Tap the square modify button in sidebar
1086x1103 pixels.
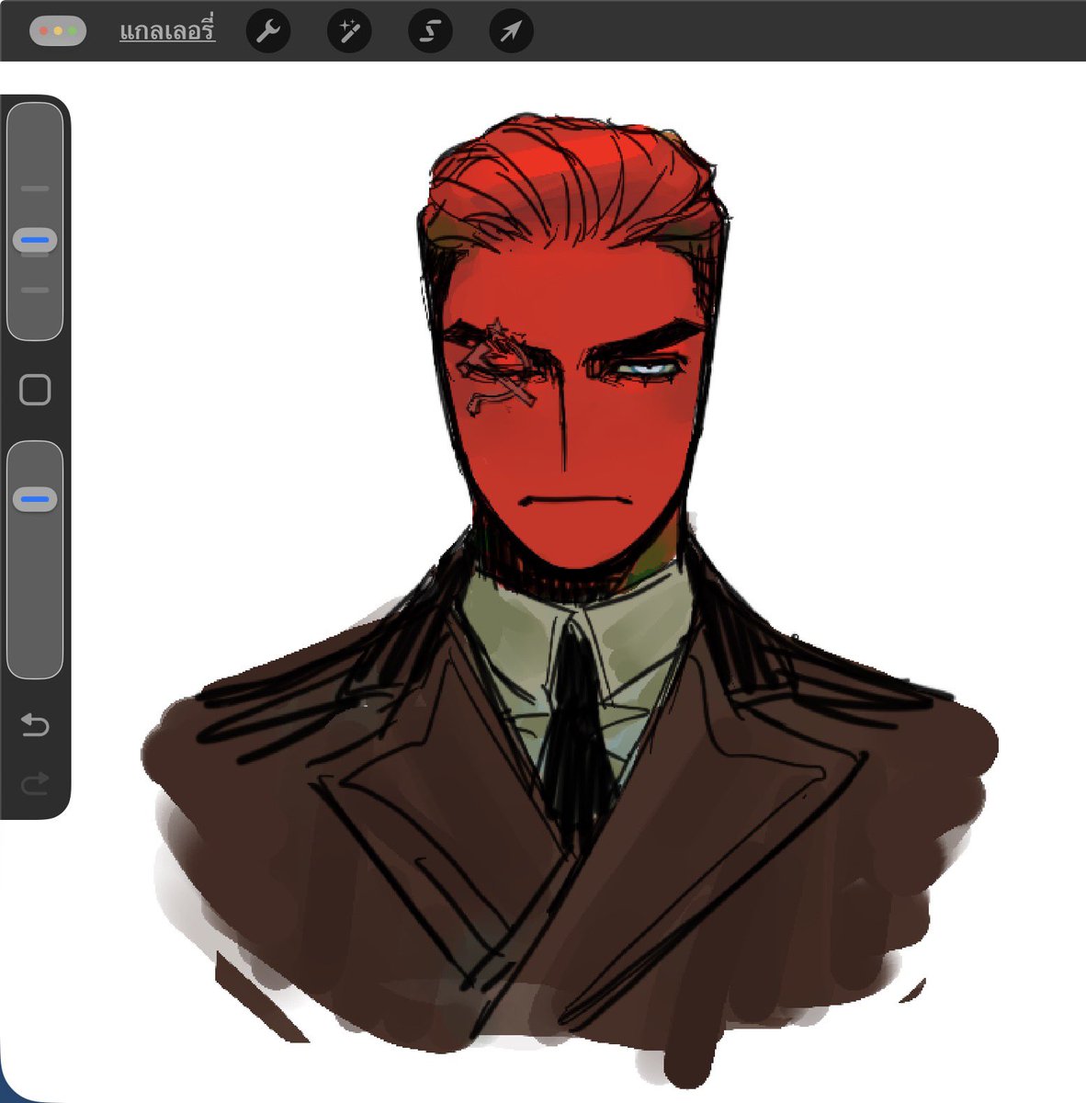coord(35,390)
